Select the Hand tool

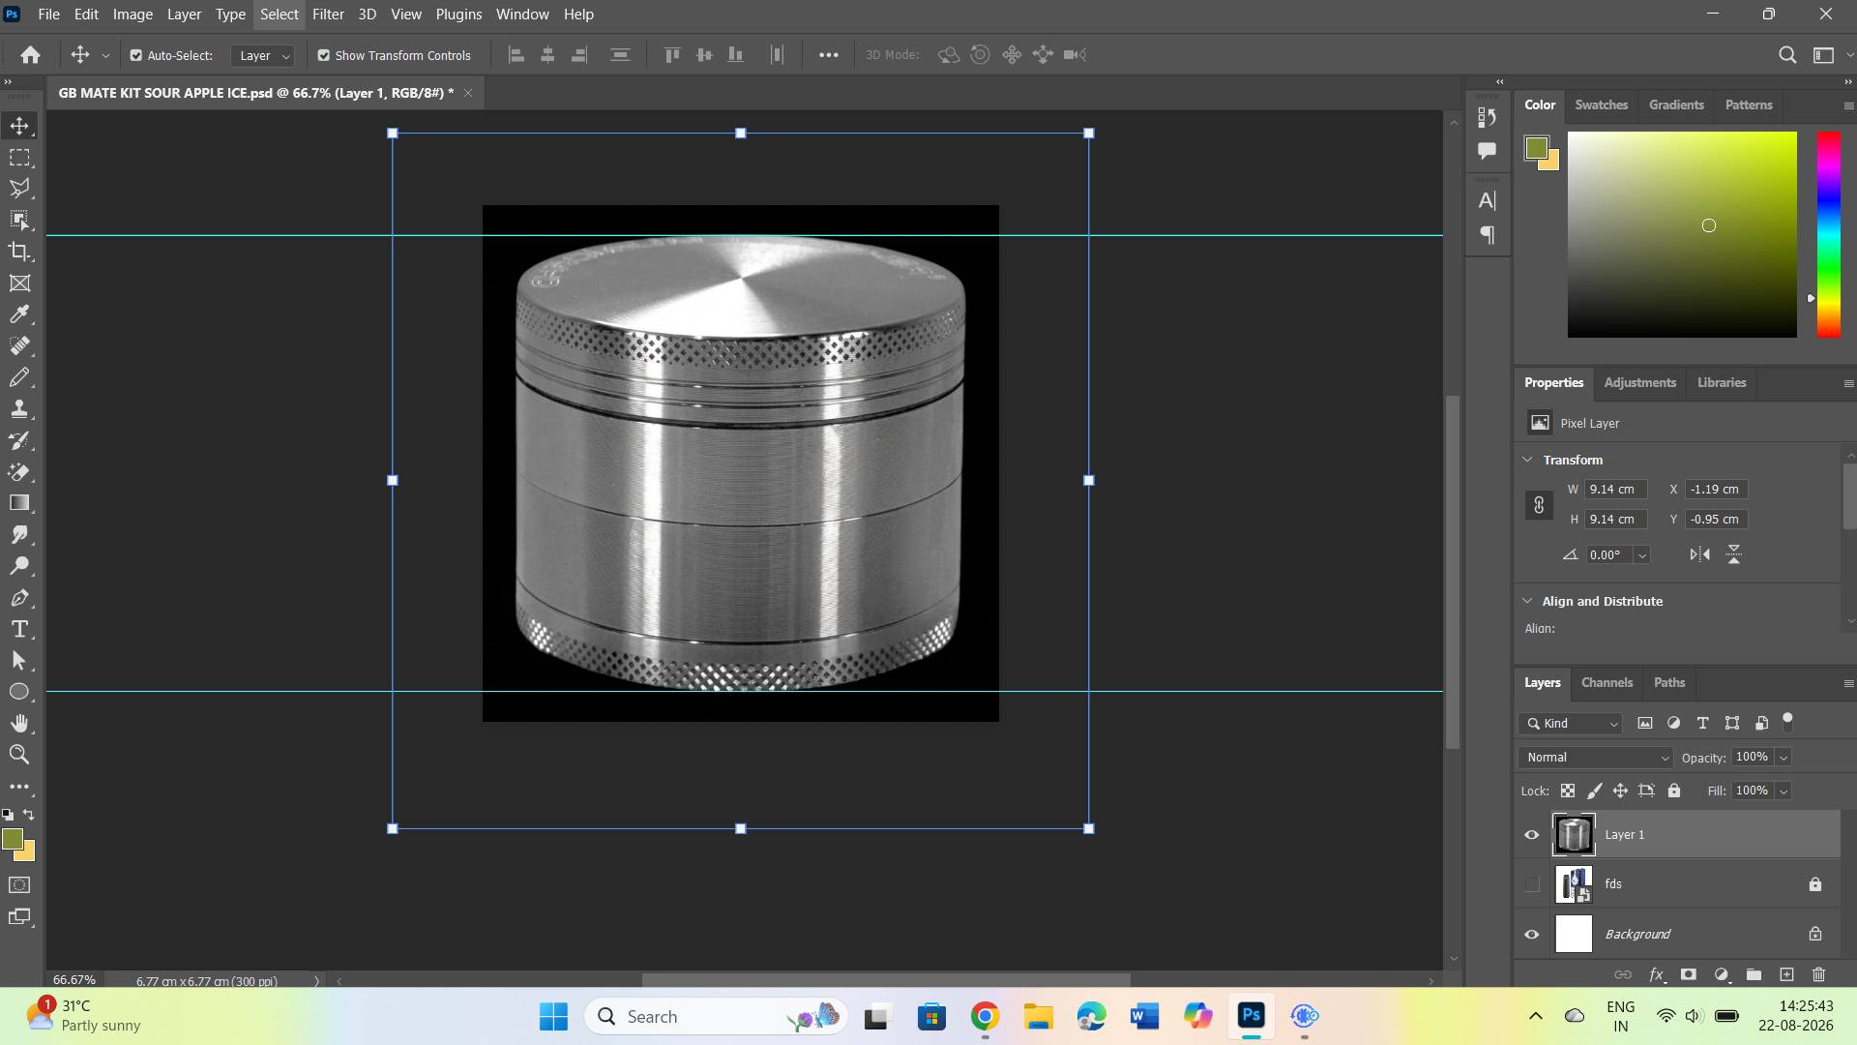[19, 723]
